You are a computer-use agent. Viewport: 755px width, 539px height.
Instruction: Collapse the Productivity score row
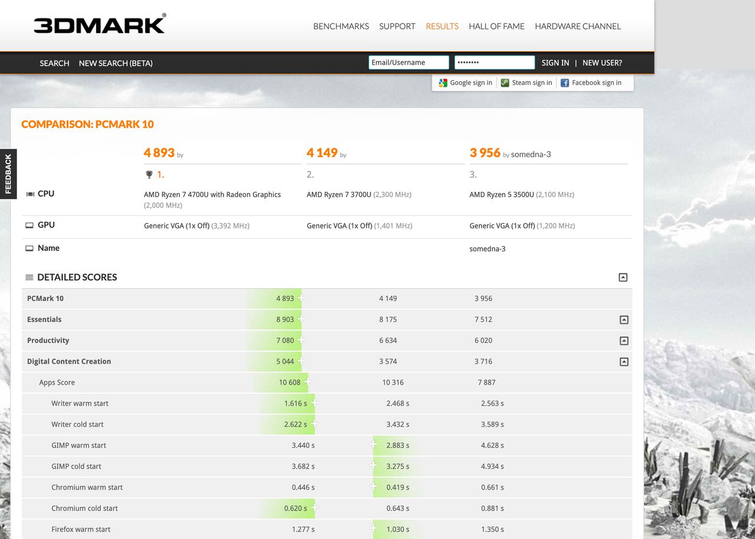(x=624, y=341)
